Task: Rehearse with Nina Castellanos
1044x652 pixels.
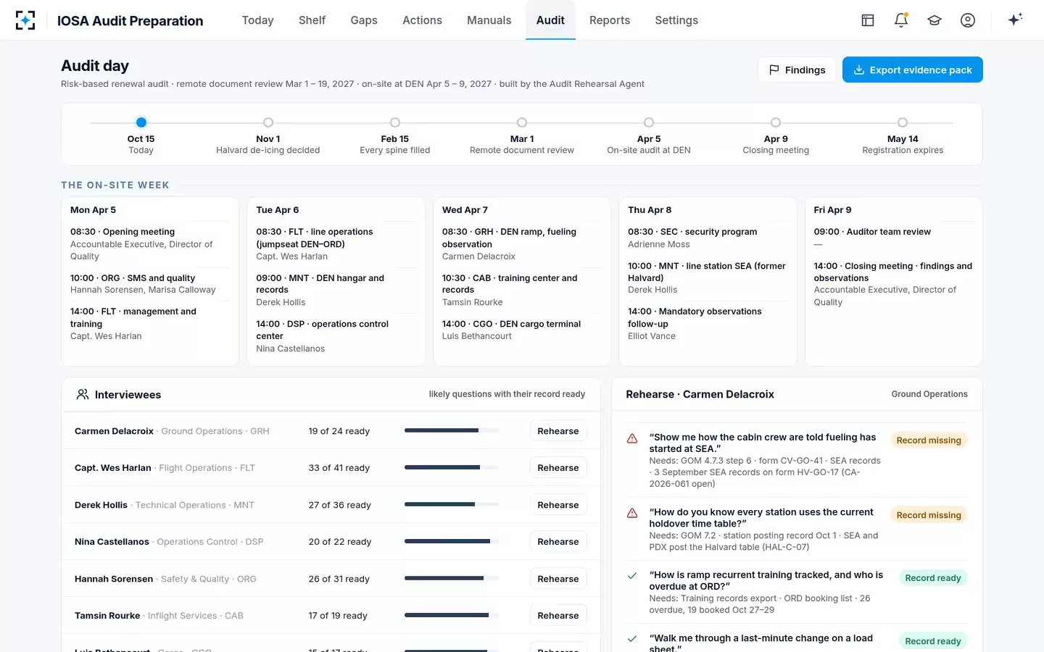Action: [x=558, y=542]
